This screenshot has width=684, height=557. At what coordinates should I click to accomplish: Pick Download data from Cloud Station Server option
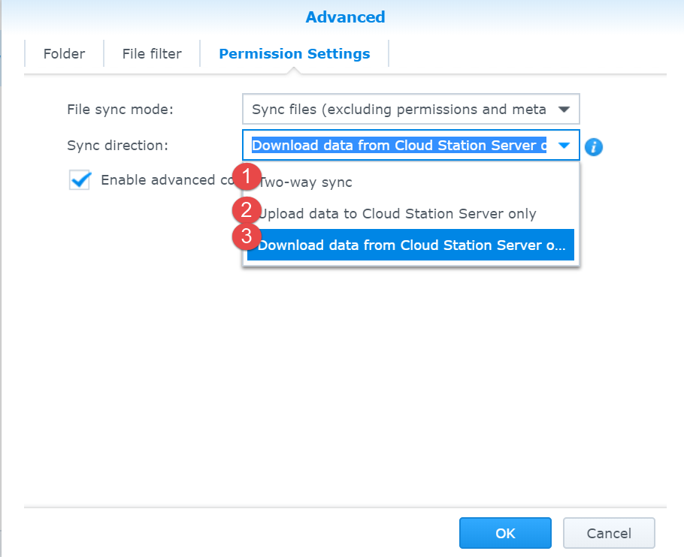411,245
